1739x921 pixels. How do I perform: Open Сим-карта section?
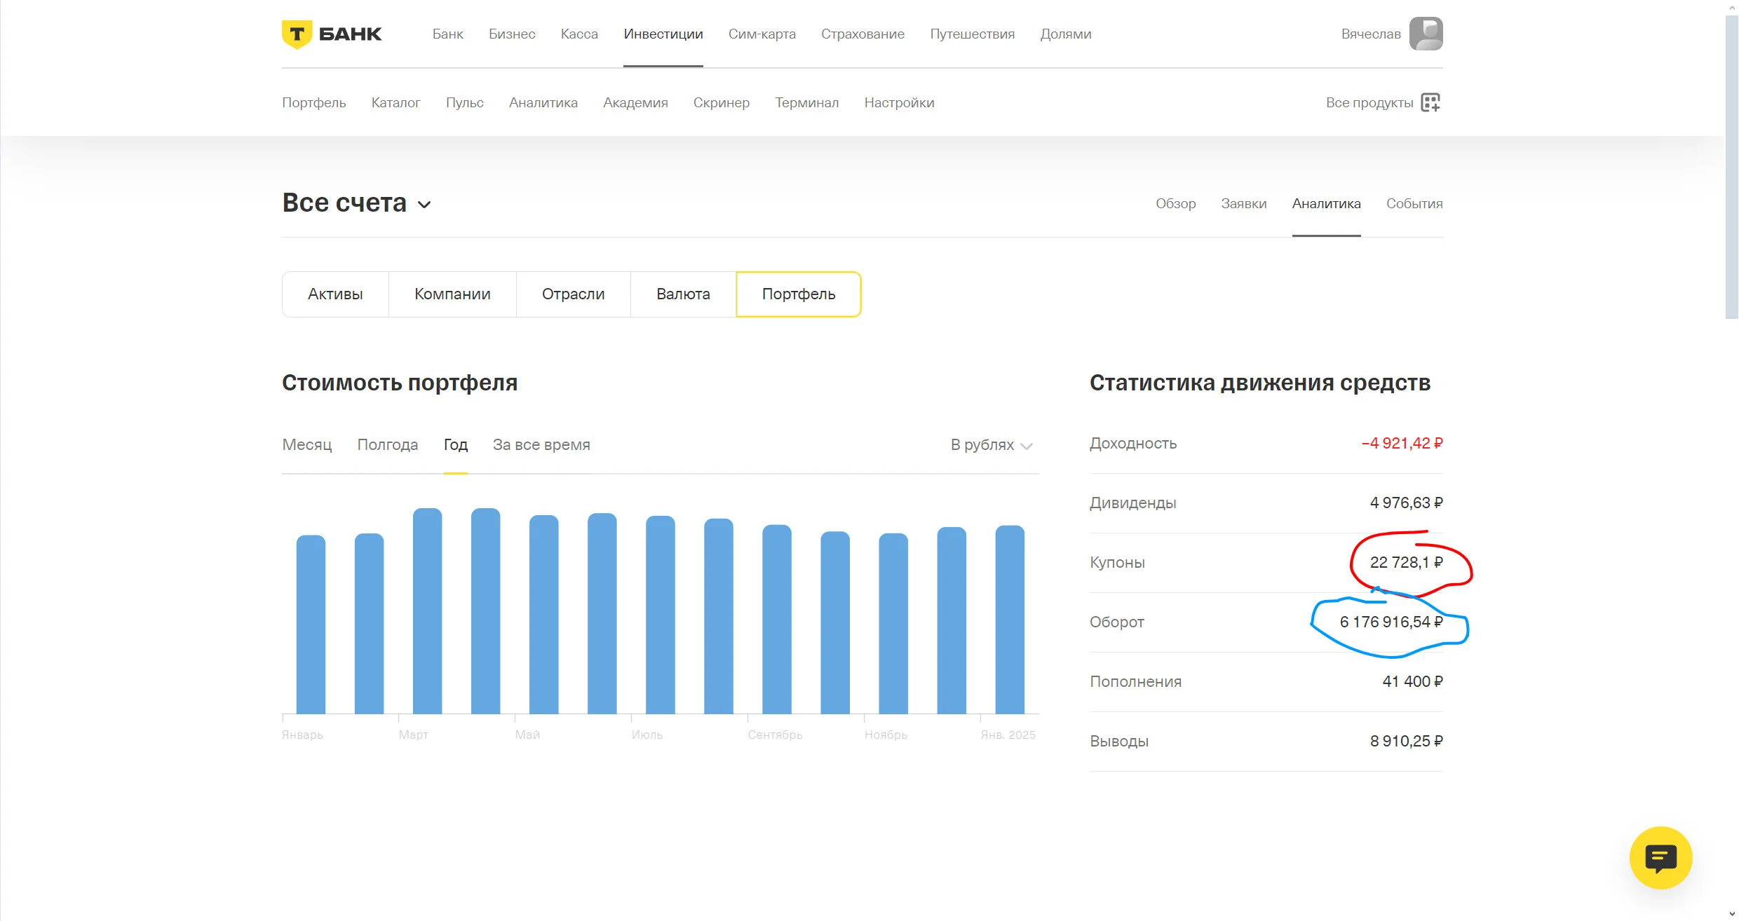(762, 34)
